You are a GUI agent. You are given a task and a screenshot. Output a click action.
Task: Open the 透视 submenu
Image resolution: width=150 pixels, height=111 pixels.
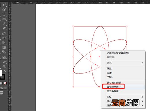[123, 63]
